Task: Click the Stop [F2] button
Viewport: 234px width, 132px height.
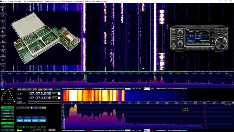Action: click(x=7, y=123)
